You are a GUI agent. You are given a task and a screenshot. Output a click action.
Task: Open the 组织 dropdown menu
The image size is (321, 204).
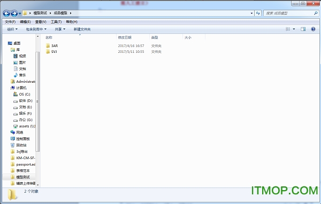[x=12, y=29]
